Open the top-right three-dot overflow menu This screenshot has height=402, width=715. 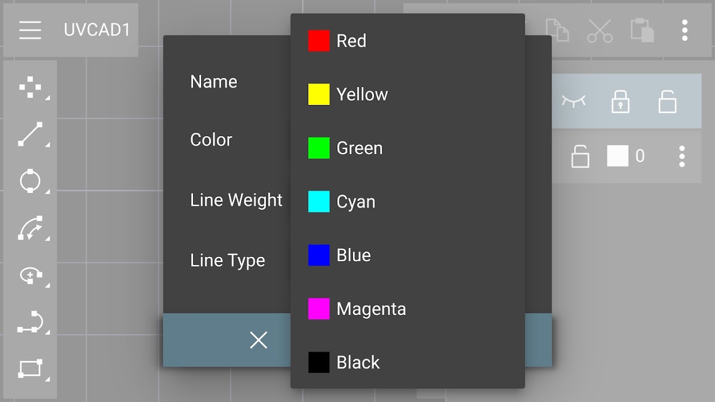(684, 31)
